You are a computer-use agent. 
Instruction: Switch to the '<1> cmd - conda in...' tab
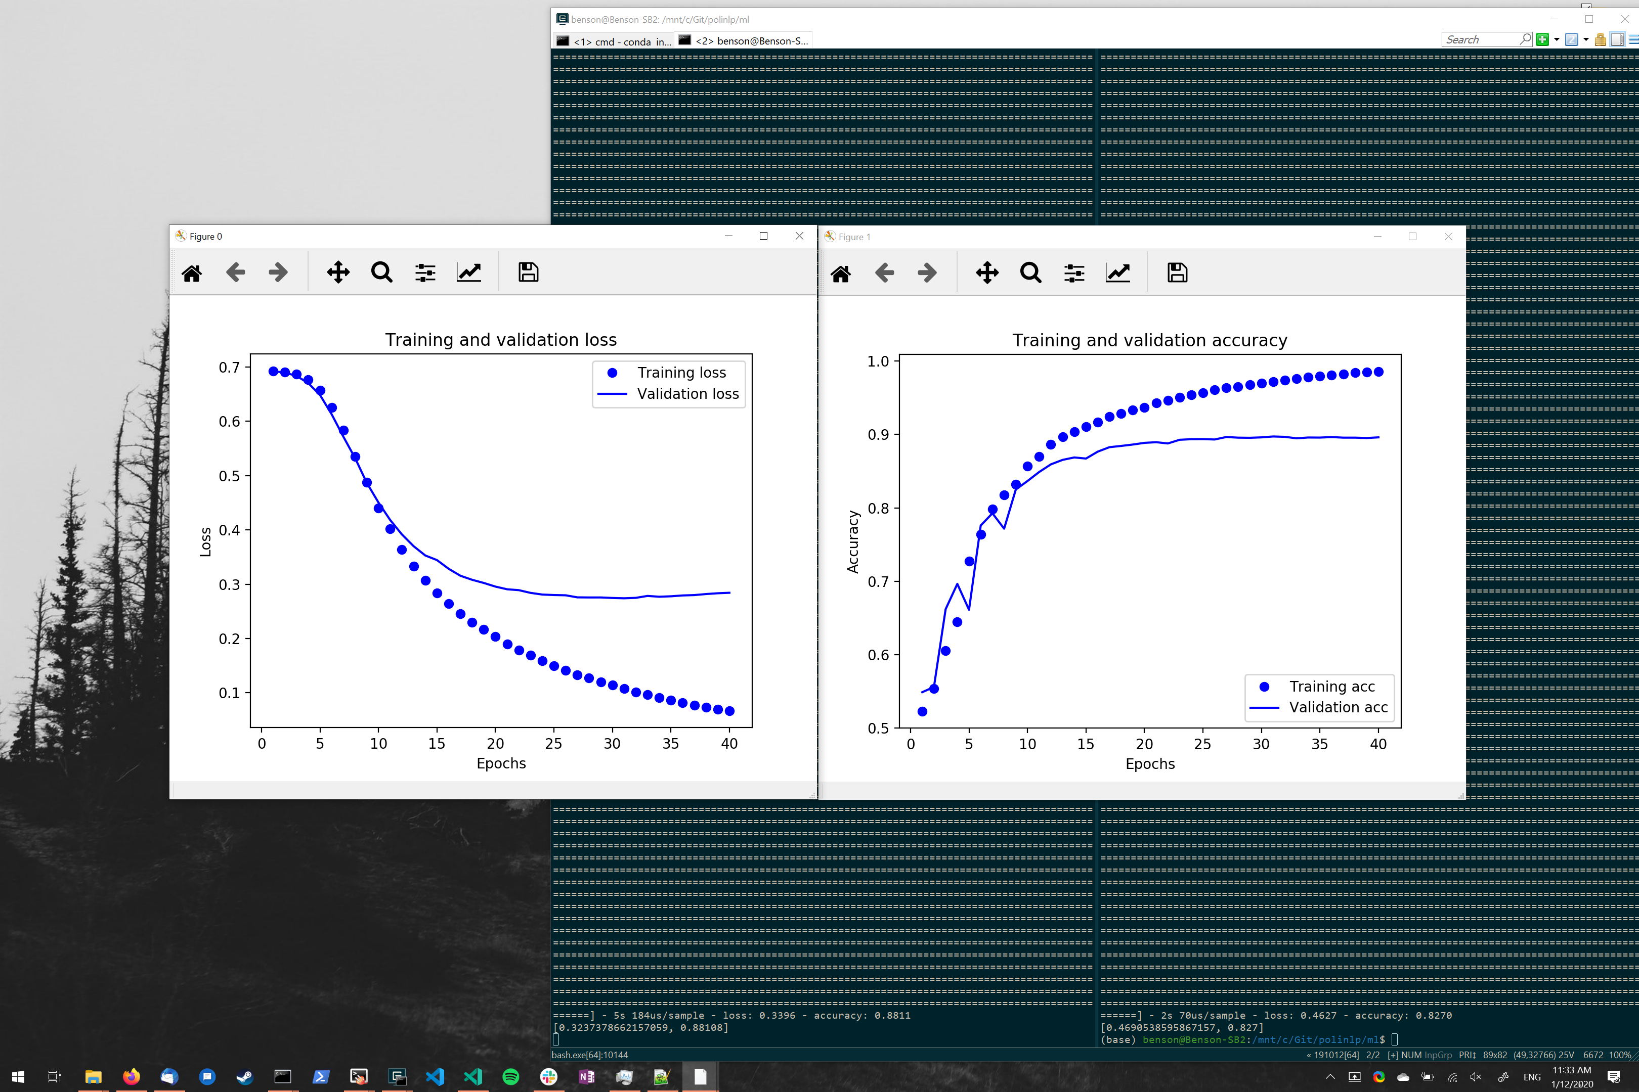613,41
